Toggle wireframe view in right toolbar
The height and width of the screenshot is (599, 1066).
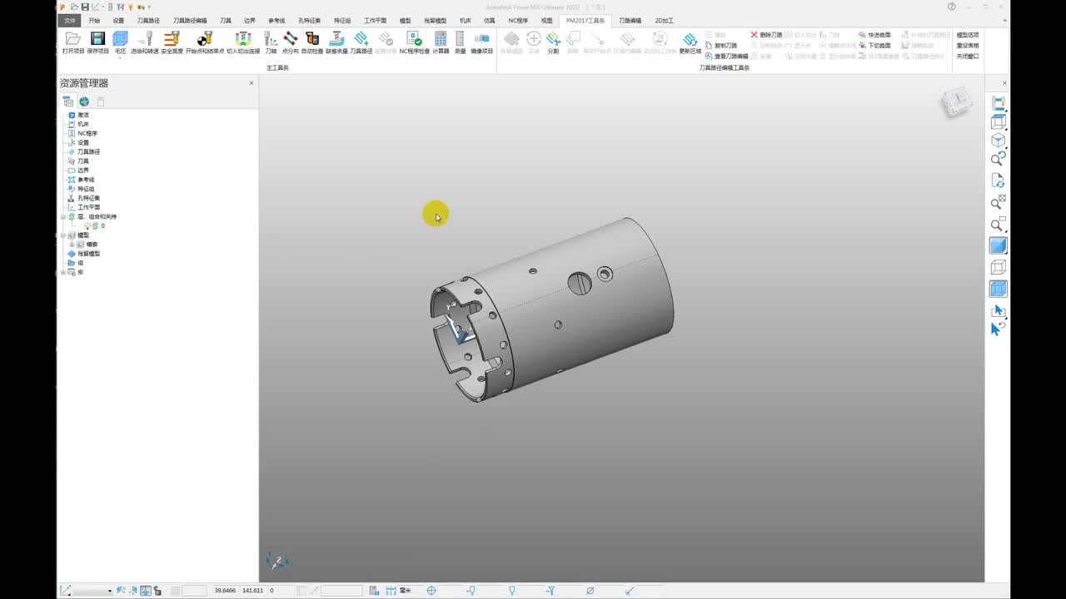tap(998, 267)
